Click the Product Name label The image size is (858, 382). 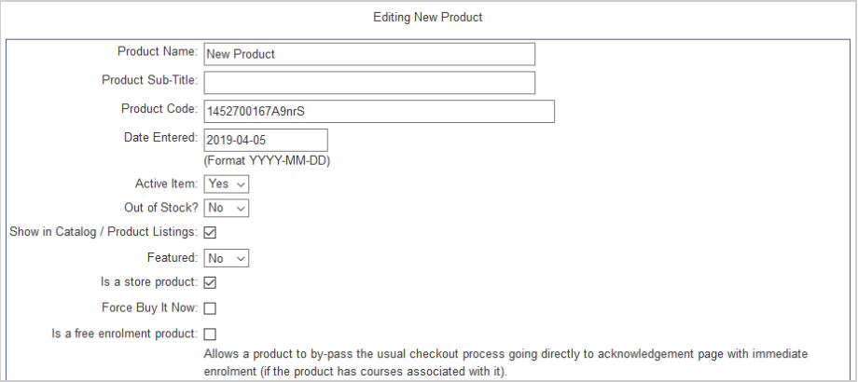(x=158, y=52)
